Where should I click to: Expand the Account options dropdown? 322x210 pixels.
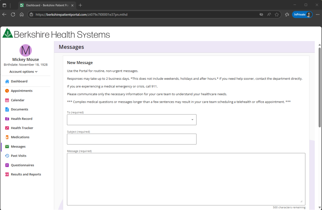pos(24,72)
